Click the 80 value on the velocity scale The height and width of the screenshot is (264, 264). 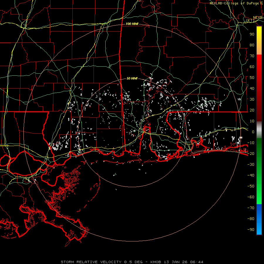[x=252, y=45]
